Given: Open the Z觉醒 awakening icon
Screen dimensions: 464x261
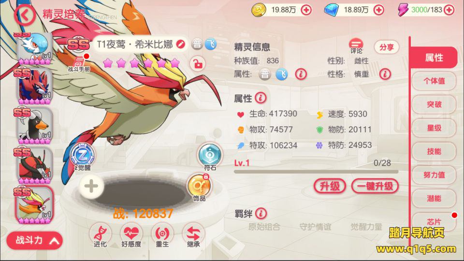Looking at the screenshot, I should pos(83,156).
